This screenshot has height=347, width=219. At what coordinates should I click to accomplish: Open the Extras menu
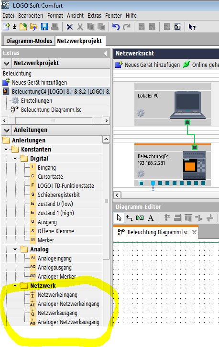click(94, 15)
